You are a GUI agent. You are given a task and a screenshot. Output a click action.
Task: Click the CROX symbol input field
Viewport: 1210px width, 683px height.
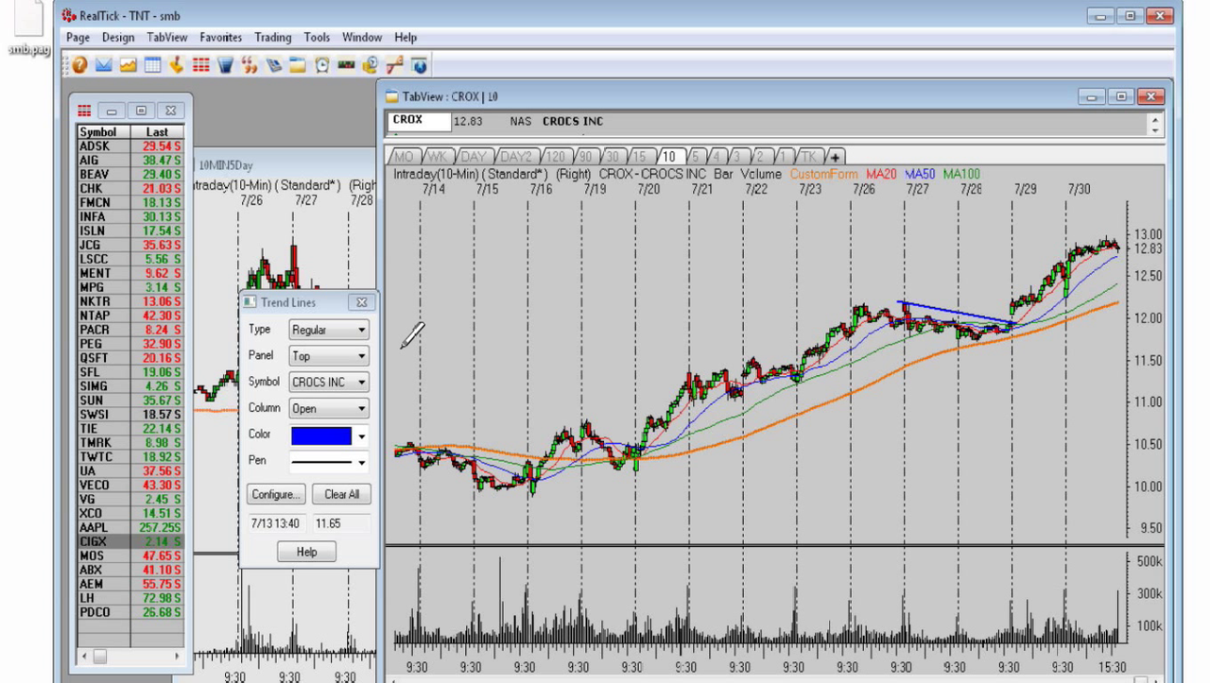417,121
